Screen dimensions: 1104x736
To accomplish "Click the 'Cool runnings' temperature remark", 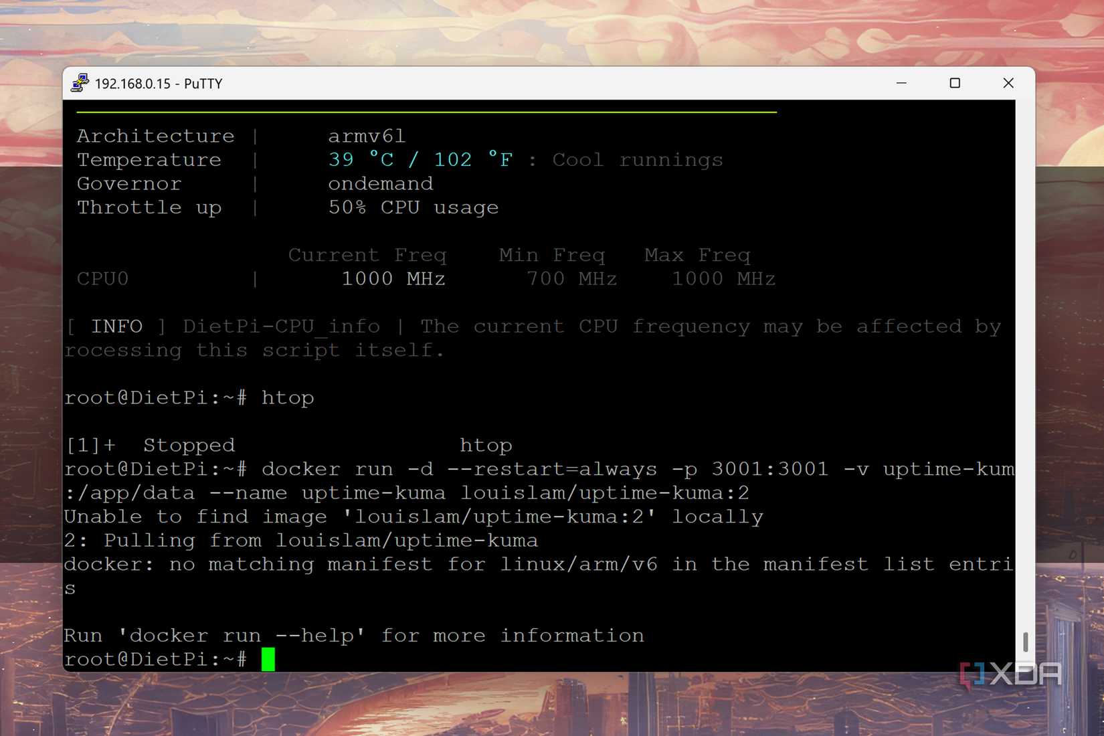I will click(638, 160).
